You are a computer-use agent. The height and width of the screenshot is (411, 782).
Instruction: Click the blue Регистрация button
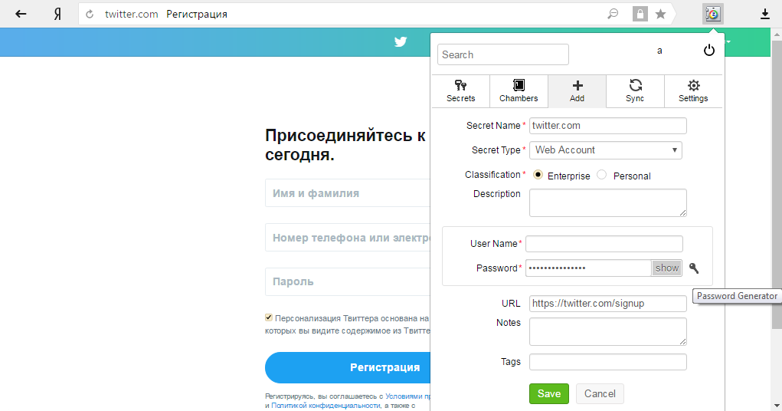click(x=348, y=367)
